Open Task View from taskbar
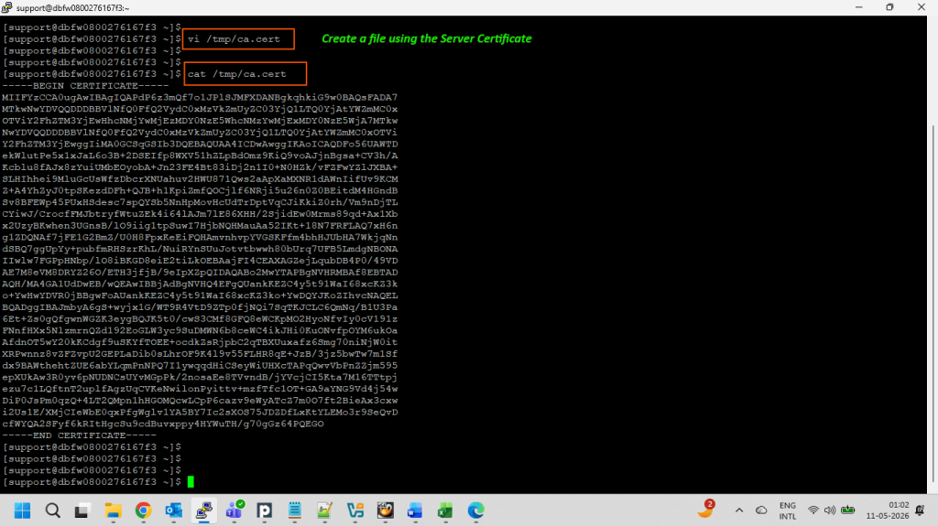 click(82, 510)
